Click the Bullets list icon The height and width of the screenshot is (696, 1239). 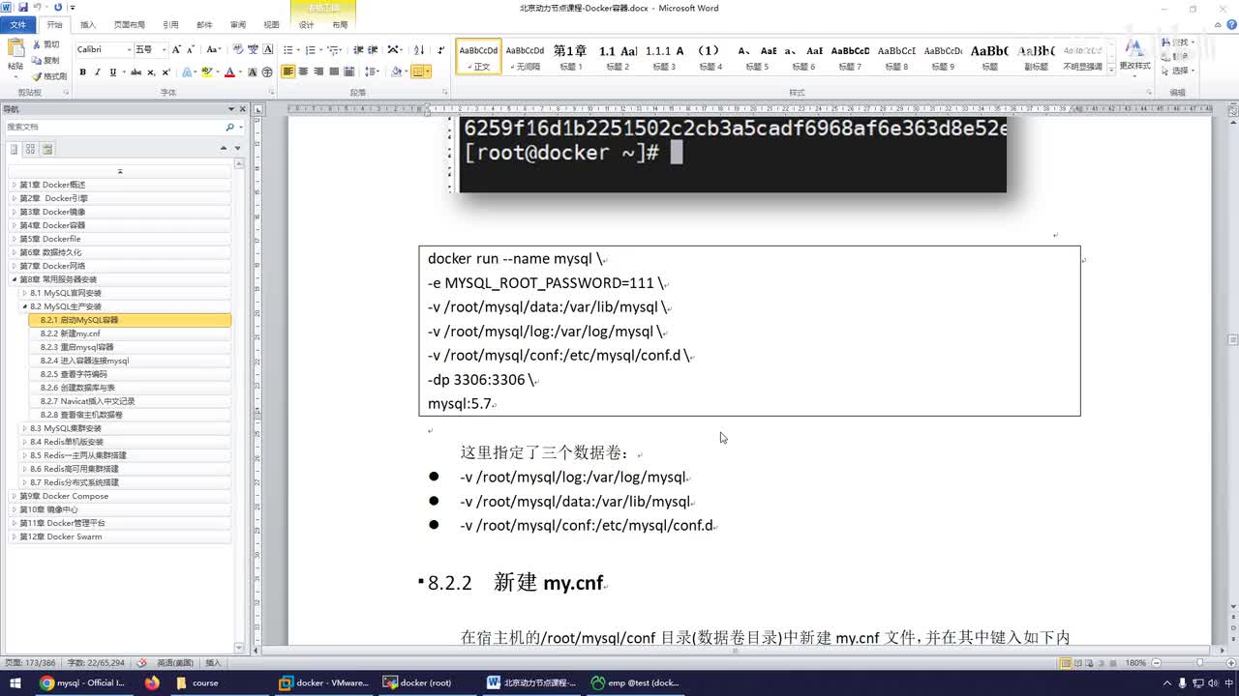[288, 49]
